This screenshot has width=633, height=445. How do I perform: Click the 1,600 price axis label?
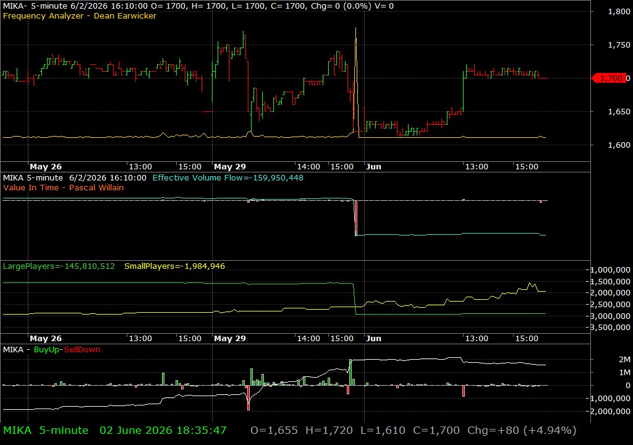pyautogui.click(x=619, y=145)
